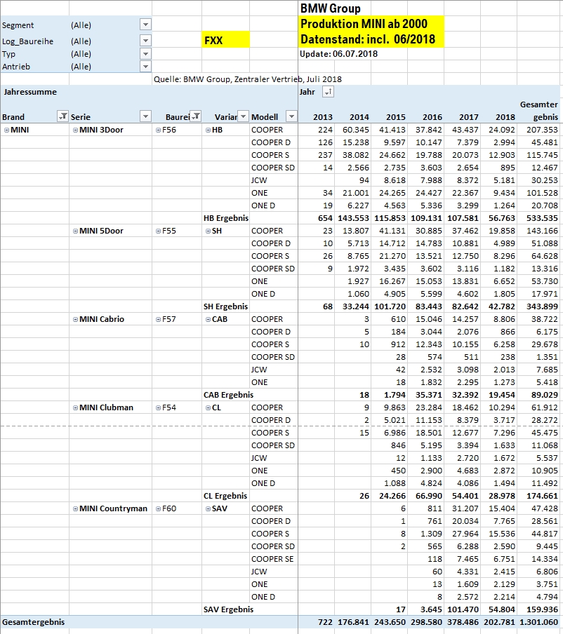
Task: Select the value 60.345 for HB COOPER
Action: click(x=356, y=130)
